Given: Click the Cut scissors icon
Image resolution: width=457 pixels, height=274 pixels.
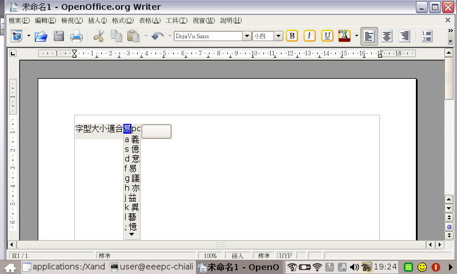Looking at the screenshot, I should coord(98,37).
